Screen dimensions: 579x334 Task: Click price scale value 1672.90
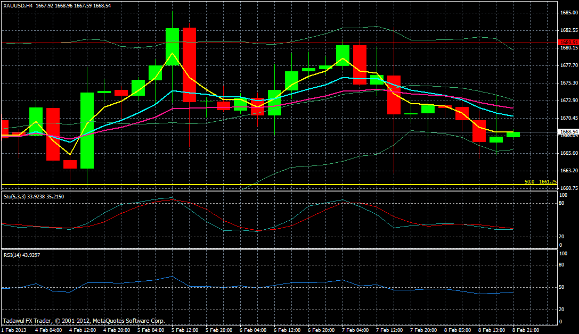569,101
